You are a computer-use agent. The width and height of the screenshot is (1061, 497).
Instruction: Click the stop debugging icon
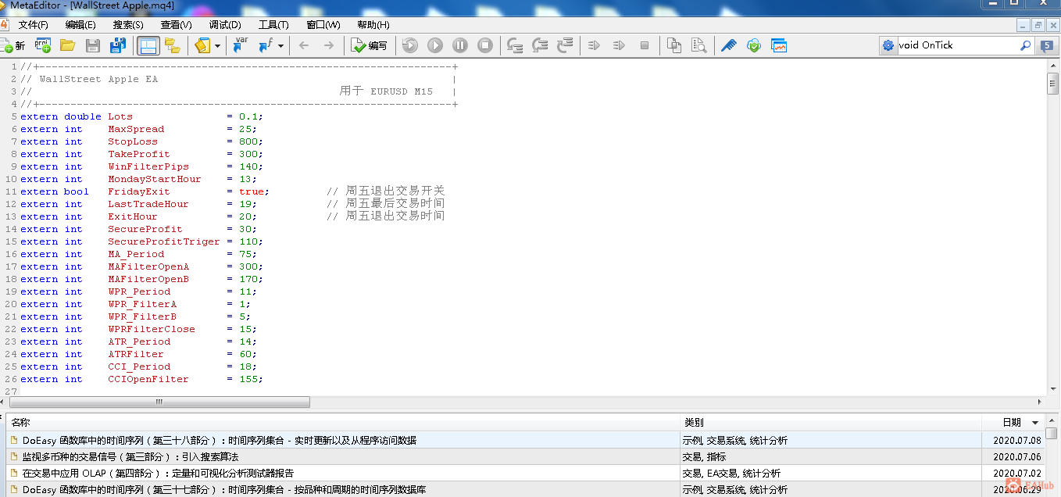485,45
